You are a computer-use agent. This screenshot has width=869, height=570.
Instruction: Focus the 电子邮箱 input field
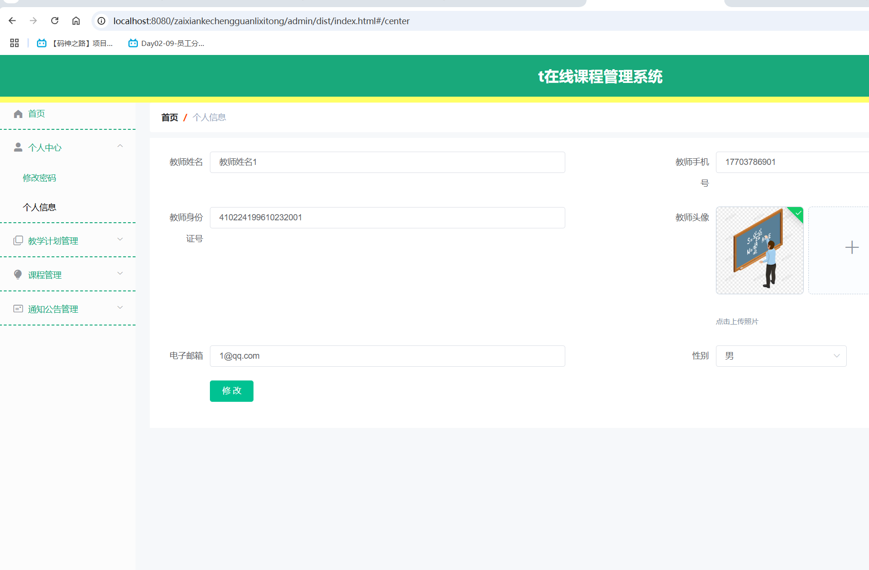click(x=387, y=356)
